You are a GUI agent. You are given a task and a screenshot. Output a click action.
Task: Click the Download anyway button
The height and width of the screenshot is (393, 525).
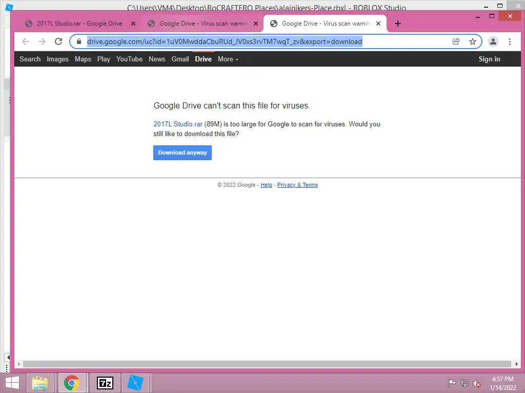183,152
